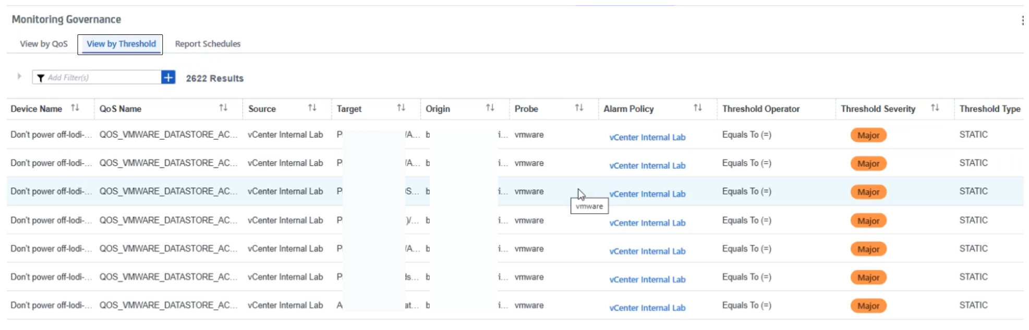Select the View by Threshold tab
This screenshot has width=1029, height=330.
[121, 44]
